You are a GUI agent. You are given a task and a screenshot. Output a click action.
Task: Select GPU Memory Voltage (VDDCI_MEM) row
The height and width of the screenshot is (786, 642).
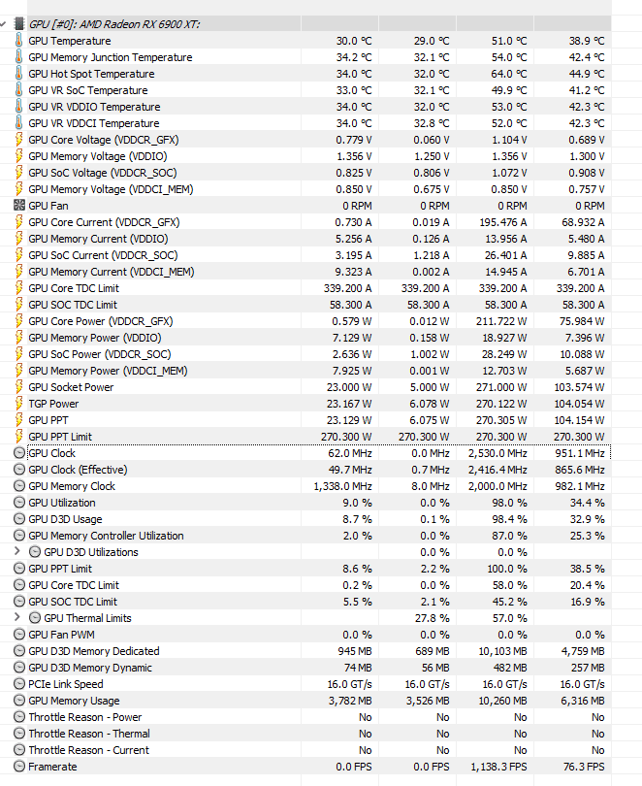coord(305,189)
